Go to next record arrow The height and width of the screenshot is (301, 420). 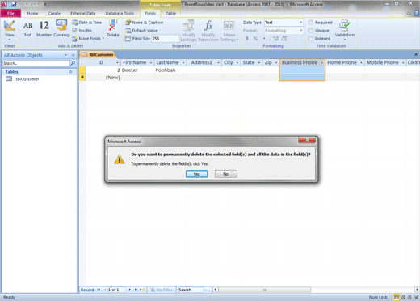point(130,290)
